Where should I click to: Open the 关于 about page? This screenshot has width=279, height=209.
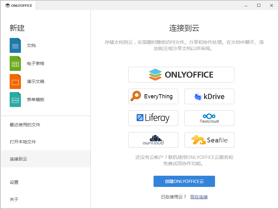point(46,199)
